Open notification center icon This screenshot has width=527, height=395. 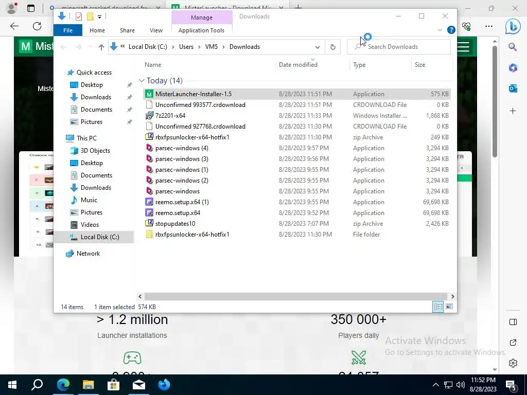[x=512, y=385]
